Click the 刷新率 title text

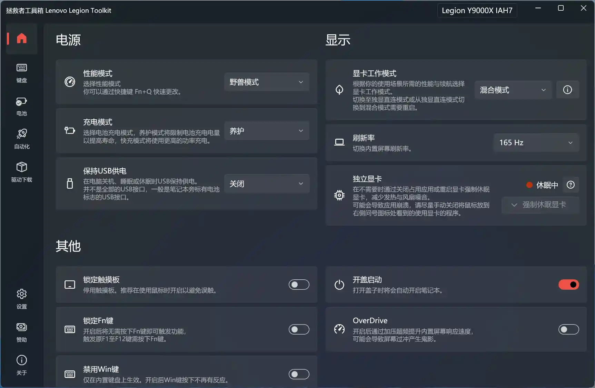pyautogui.click(x=364, y=138)
